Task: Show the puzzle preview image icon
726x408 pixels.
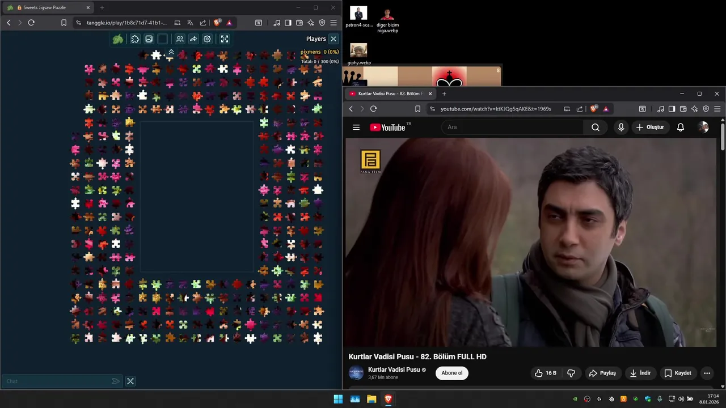Action: 149,39
